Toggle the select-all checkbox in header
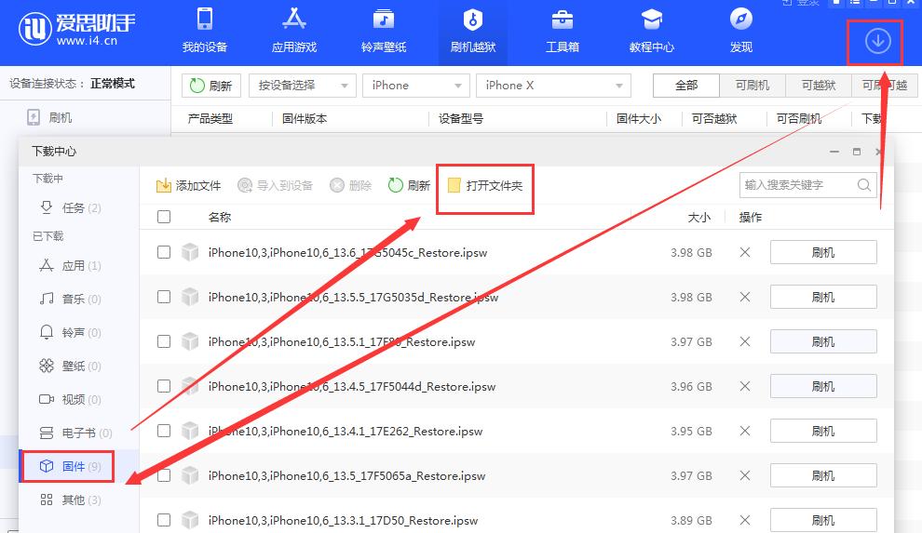Image resolution: width=922 pixels, height=533 pixels. 164,217
